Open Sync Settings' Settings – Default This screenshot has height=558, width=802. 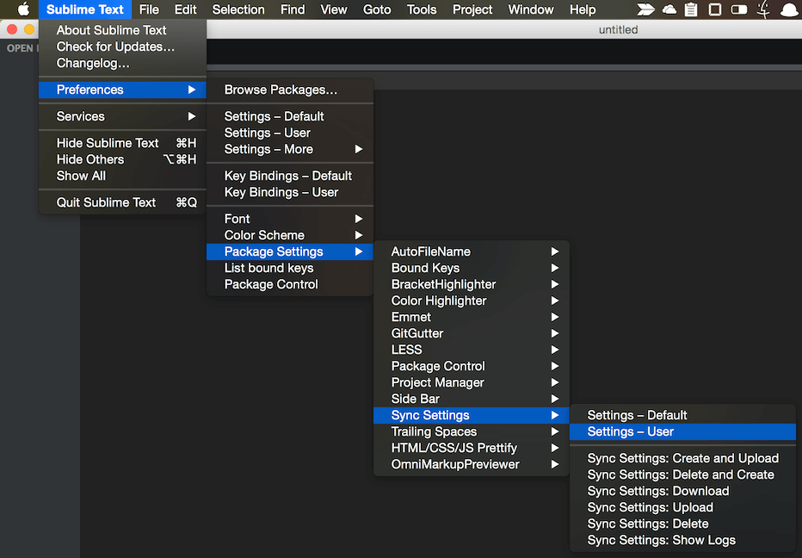[683, 415]
